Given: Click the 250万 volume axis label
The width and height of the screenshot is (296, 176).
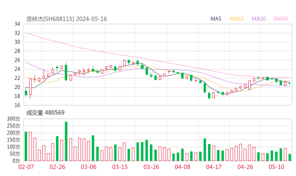Looking at the screenshot, I should 14,126.
